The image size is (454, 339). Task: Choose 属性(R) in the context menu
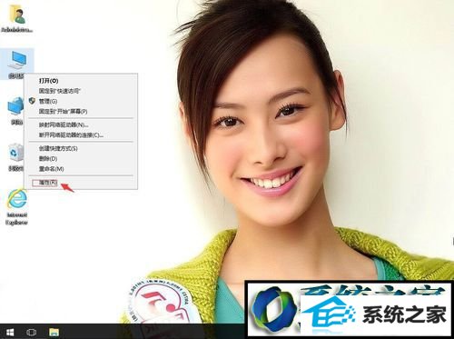pos(81,183)
